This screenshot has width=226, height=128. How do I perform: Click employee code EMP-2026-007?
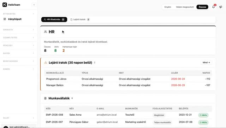point(54,122)
